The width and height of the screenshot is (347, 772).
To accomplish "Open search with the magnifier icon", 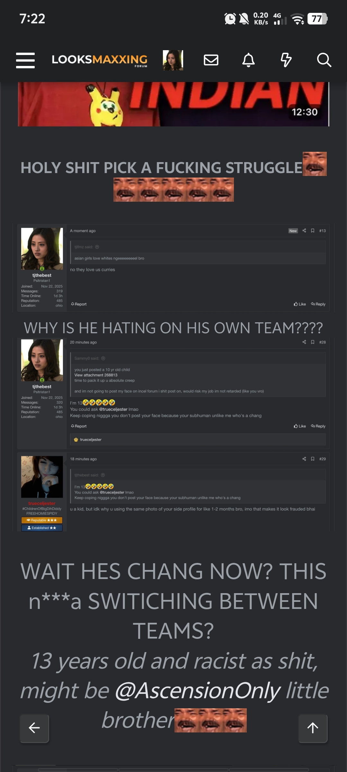I will (324, 60).
